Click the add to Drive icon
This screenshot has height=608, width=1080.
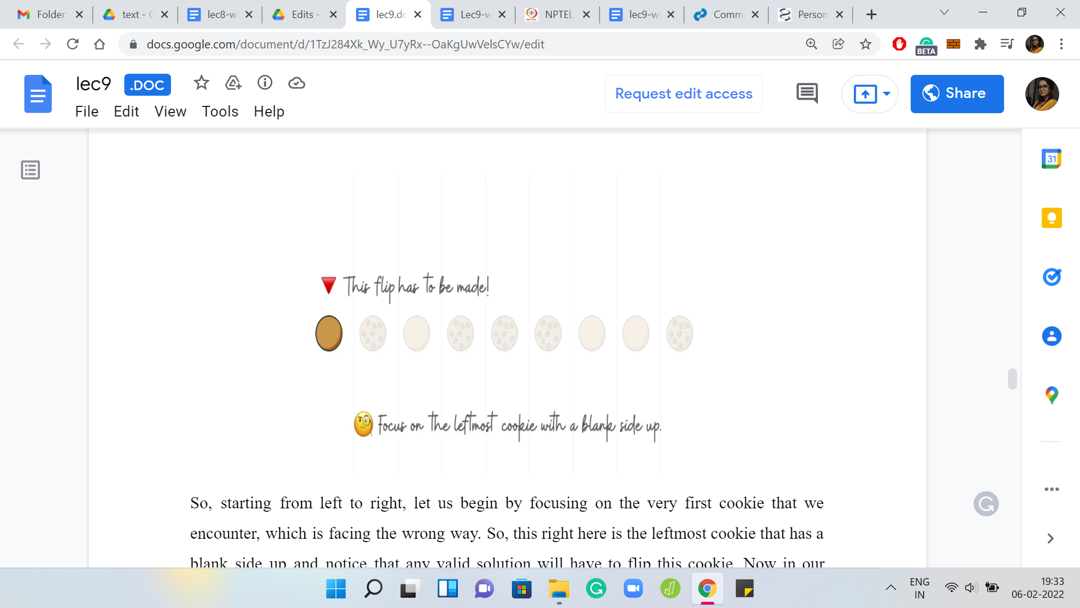point(233,83)
